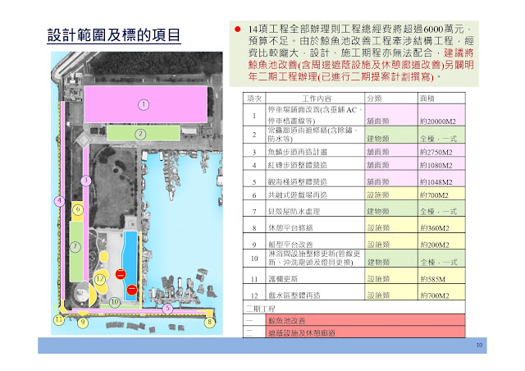Viewport: 525px width, 371px height.
Task: Click yellow circled marker 8 on the map
Action: point(210,322)
